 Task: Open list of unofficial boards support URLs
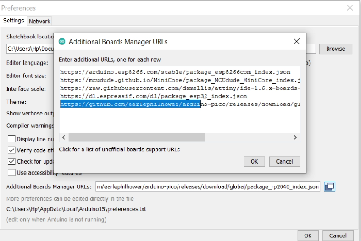pyautogui.click(x=119, y=149)
